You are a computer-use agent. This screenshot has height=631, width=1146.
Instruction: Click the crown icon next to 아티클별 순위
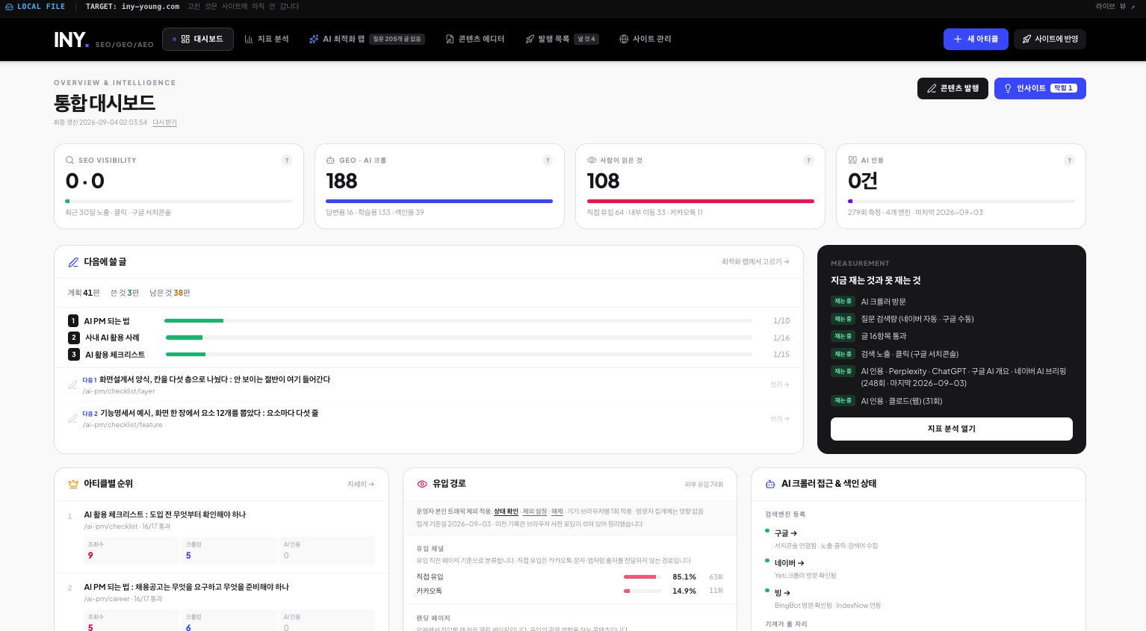coord(73,484)
